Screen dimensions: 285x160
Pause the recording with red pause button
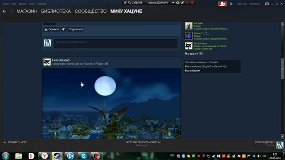click(x=187, y=3)
